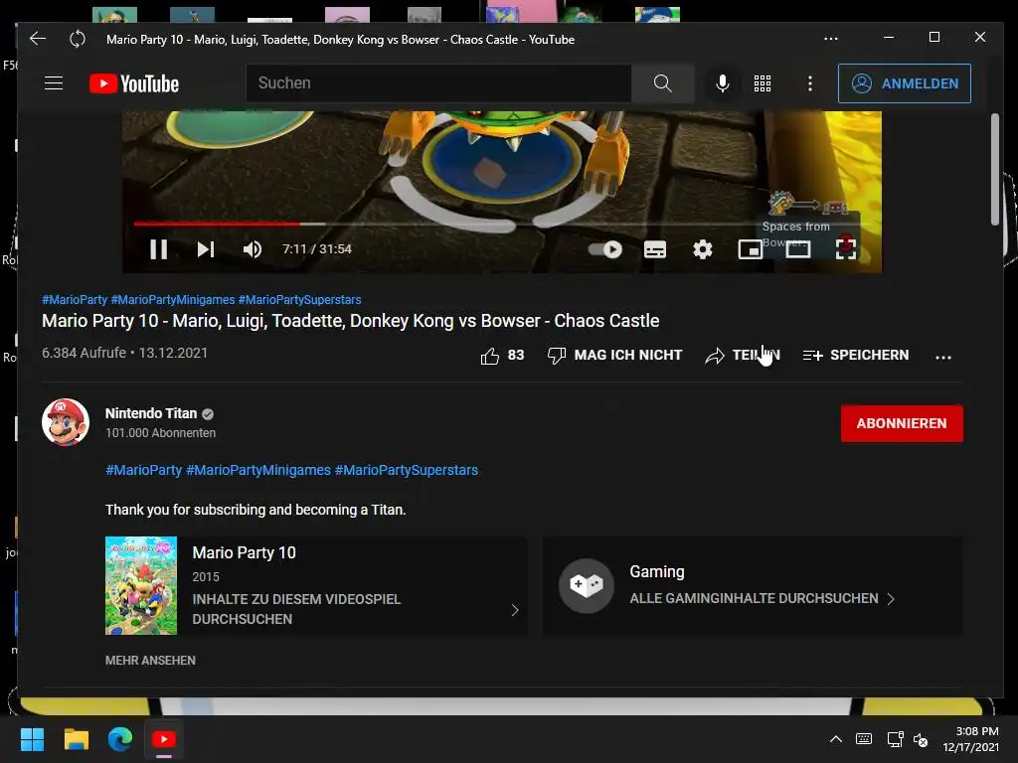Launch Microsoft Edge from the taskbar
1018x763 pixels.
click(x=120, y=739)
